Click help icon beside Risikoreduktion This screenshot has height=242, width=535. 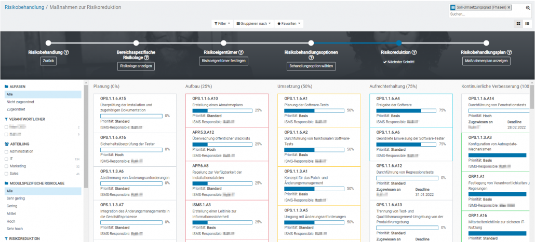click(414, 52)
